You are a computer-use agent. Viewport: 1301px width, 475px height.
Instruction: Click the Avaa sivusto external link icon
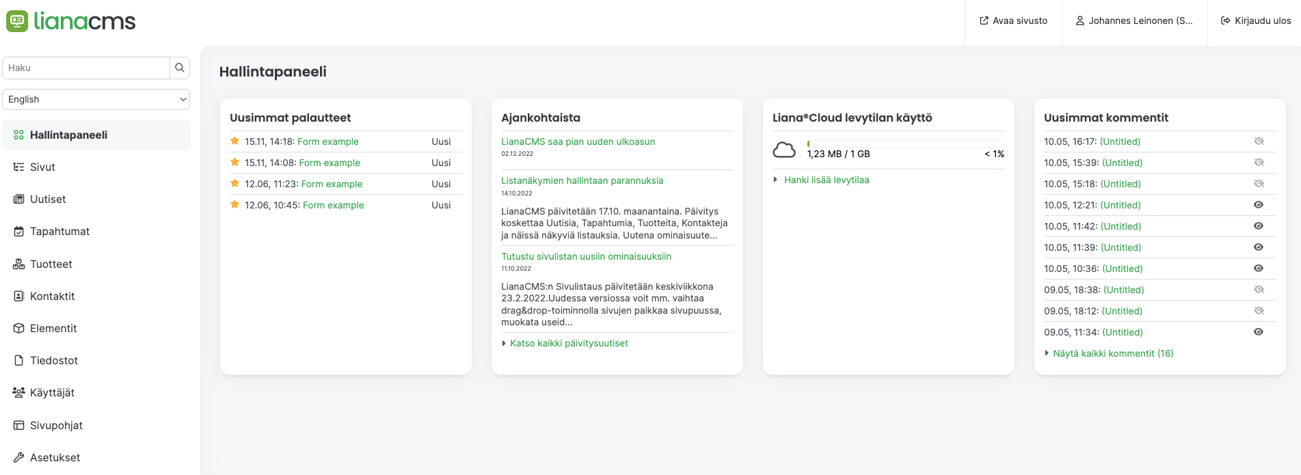[x=984, y=21]
